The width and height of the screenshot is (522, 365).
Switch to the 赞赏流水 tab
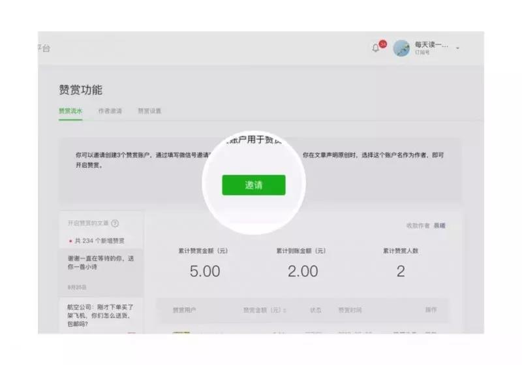70,111
